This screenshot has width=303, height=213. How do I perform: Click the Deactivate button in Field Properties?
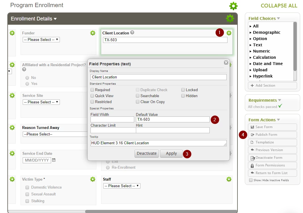(x=147, y=154)
